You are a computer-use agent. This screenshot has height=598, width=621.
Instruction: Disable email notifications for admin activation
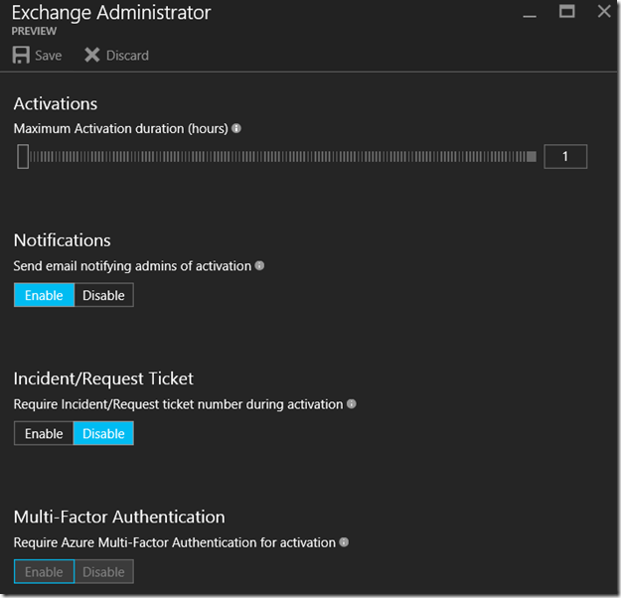click(103, 295)
